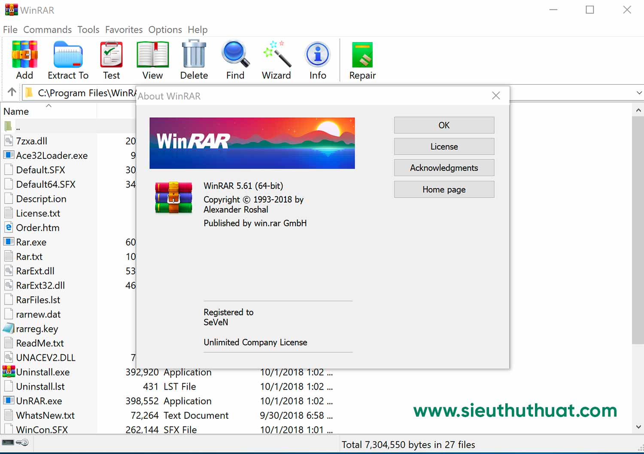The height and width of the screenshot is (454, 644).
Task: Select Uninstall.lst file row
Action: point(40,386)
